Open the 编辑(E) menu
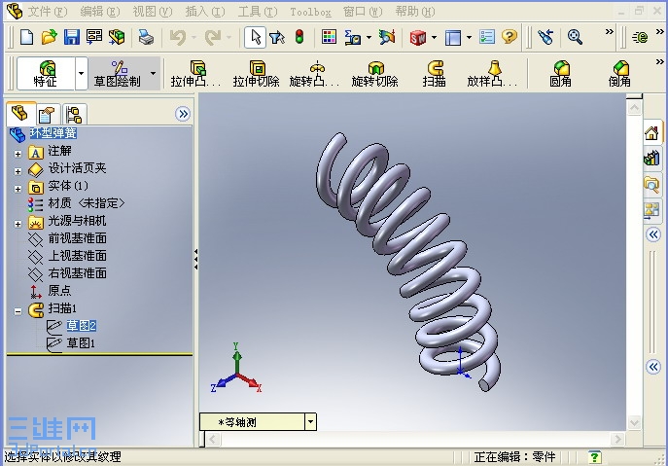Viewport: 668px width, 466px height. 100,12
